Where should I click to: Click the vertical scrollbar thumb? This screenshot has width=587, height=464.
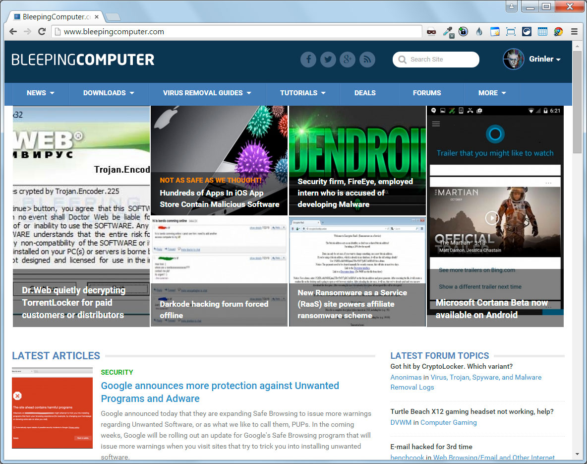coord(577,102)
